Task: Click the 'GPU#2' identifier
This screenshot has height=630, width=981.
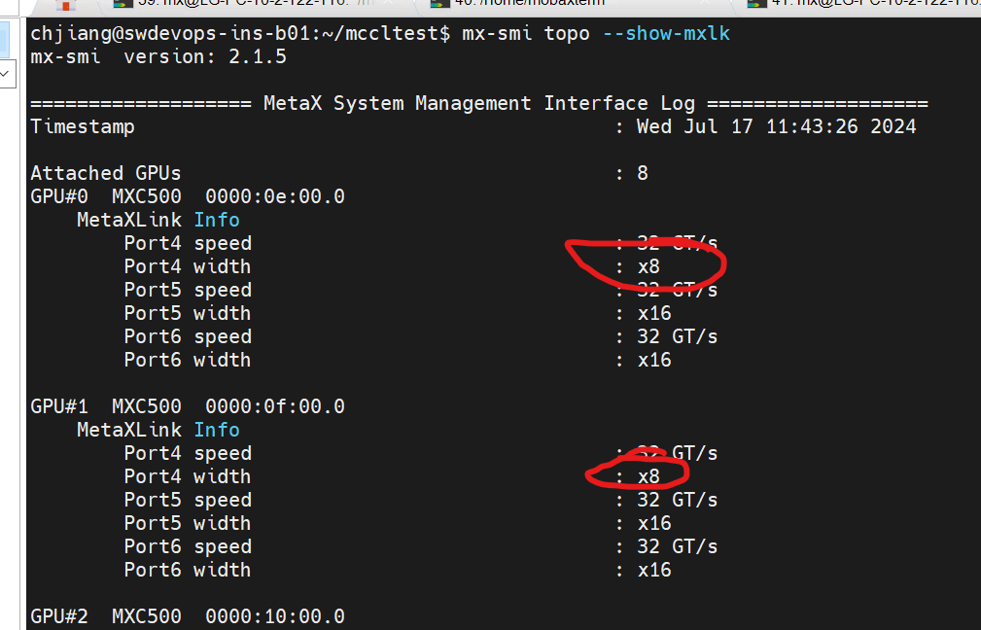Action: [59, 616]
